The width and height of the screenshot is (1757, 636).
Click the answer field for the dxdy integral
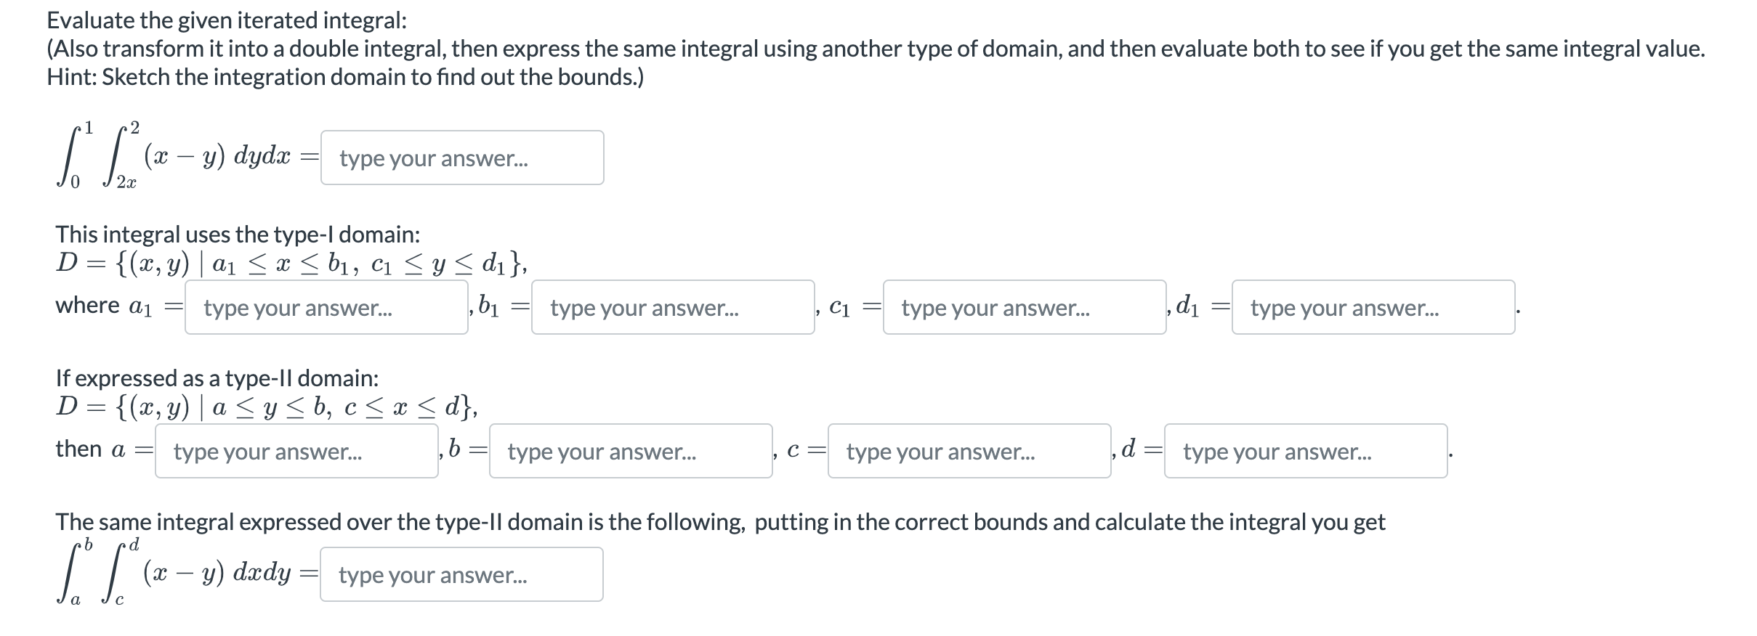pos(461,574)
